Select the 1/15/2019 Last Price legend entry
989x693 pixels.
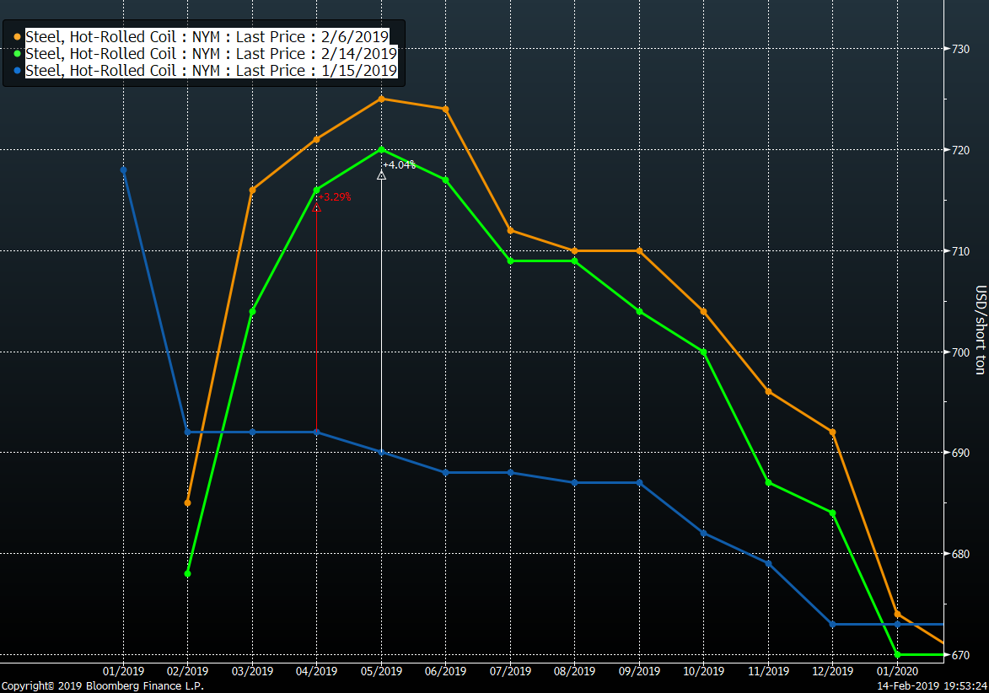point(211,70)
